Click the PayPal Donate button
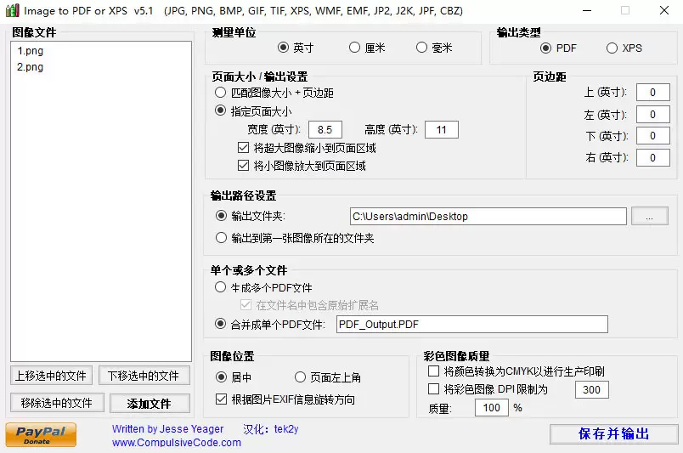Screen dimensions: 683x453 [x=41, y=434]
